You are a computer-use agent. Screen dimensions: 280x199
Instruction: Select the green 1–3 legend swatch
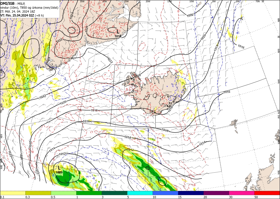pyautogui.click(x=89, y=193)
